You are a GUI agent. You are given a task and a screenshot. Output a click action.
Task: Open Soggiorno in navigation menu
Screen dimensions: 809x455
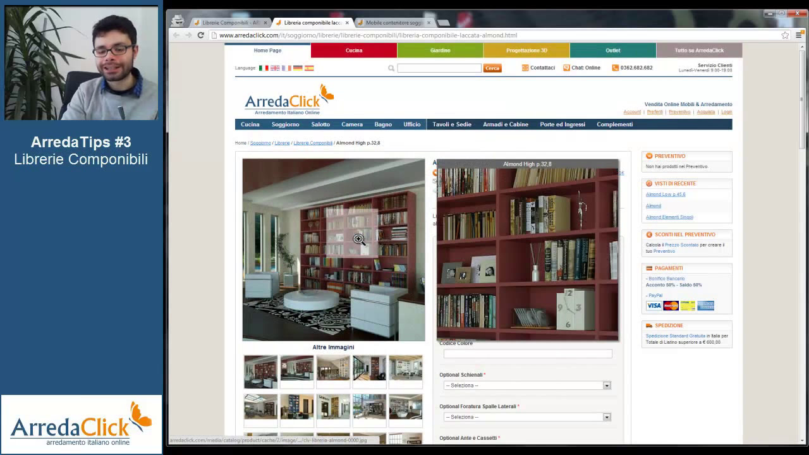point(285,124)
